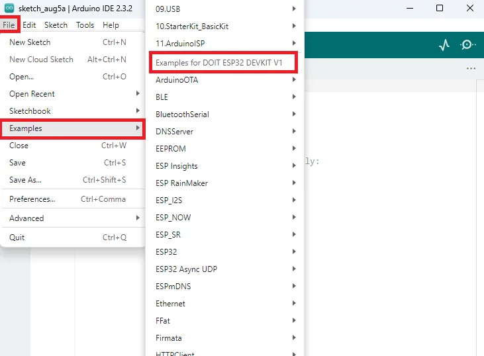Image resolution: width=484 pixels, height=356 pixels.
Task: Click the three-dot more options icon
Action: pos(471,68)
